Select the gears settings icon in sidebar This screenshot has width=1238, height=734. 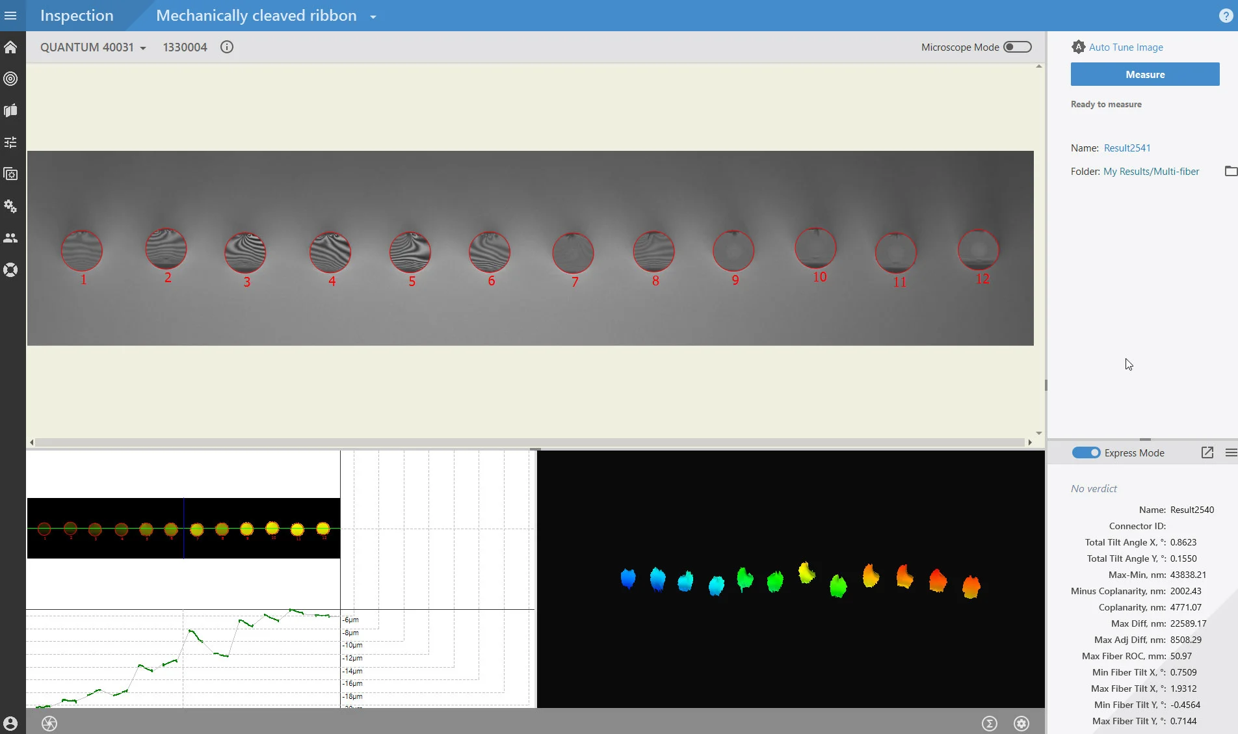pos(10,206)
